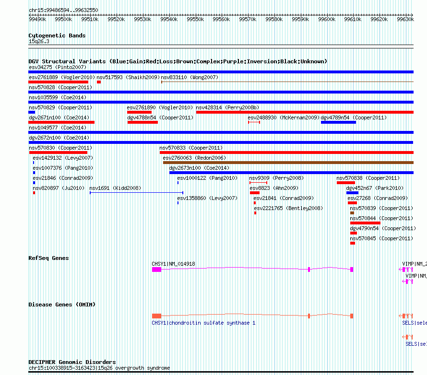Open variant nsv517593 (Shaikh2009)
The width and height of the screenshot is (427, 375).
click(x=128, y=77)
